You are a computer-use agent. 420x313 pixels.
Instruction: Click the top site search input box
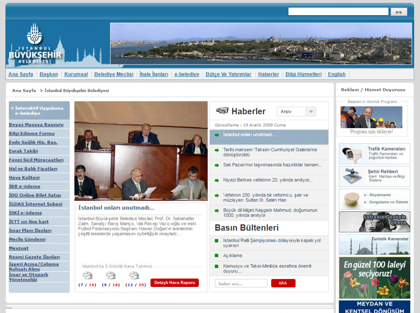coord(338,11)
